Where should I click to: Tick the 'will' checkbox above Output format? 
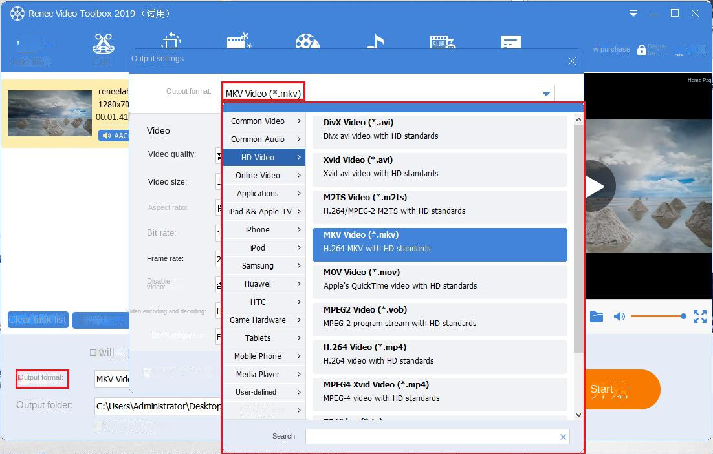tap(94, 353)
